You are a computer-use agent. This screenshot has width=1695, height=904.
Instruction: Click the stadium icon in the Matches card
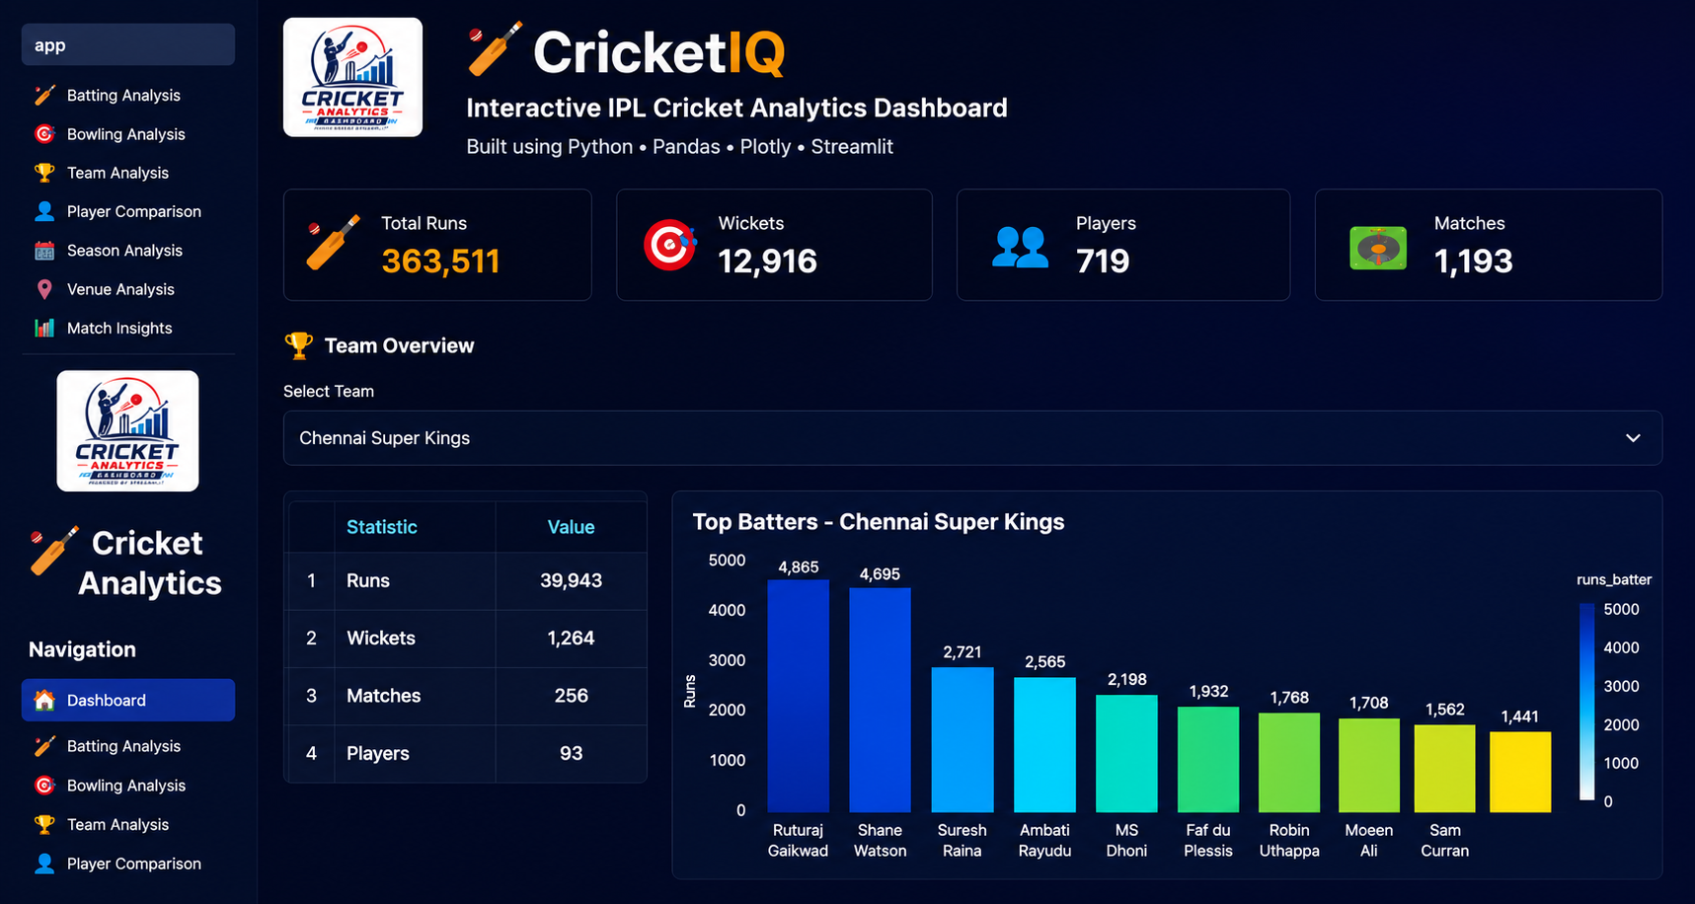[1378, 248]
